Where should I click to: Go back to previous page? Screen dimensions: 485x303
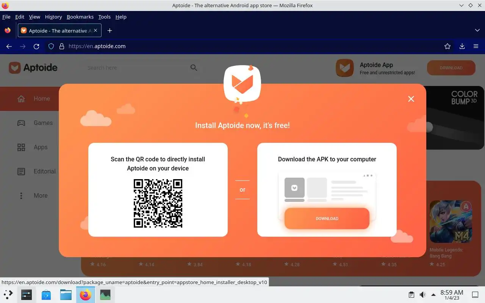9,46
